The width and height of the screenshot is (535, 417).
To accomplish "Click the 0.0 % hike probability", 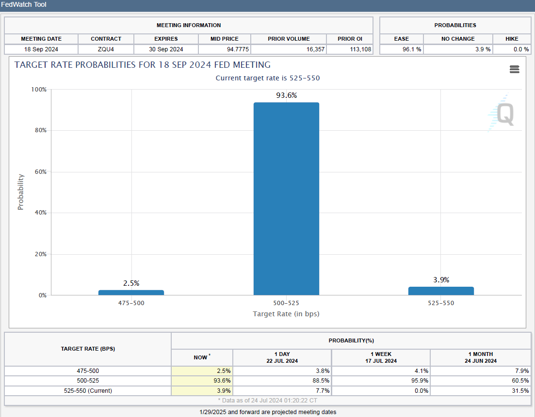I will pos(521,49).
